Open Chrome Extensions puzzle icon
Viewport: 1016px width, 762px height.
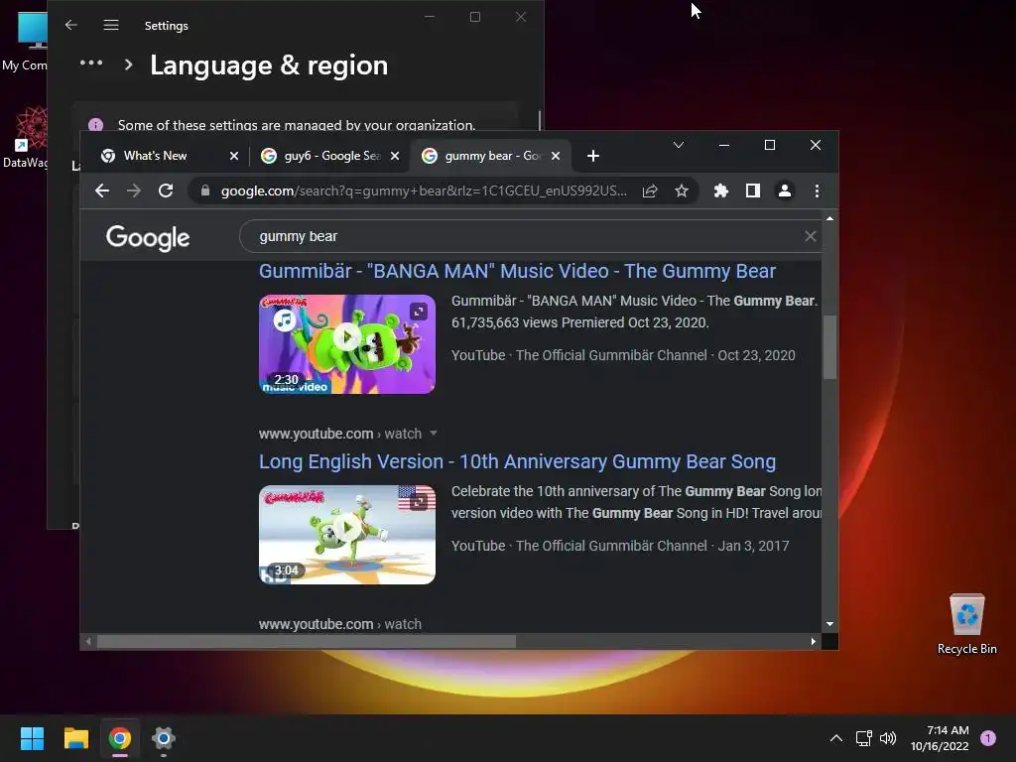pyautogui.click(x=721, y=190)
